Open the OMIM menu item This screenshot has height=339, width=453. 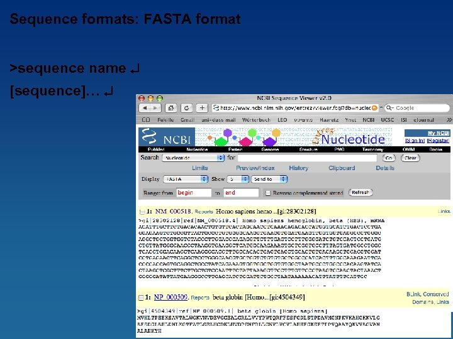click(x=408, y=149)
